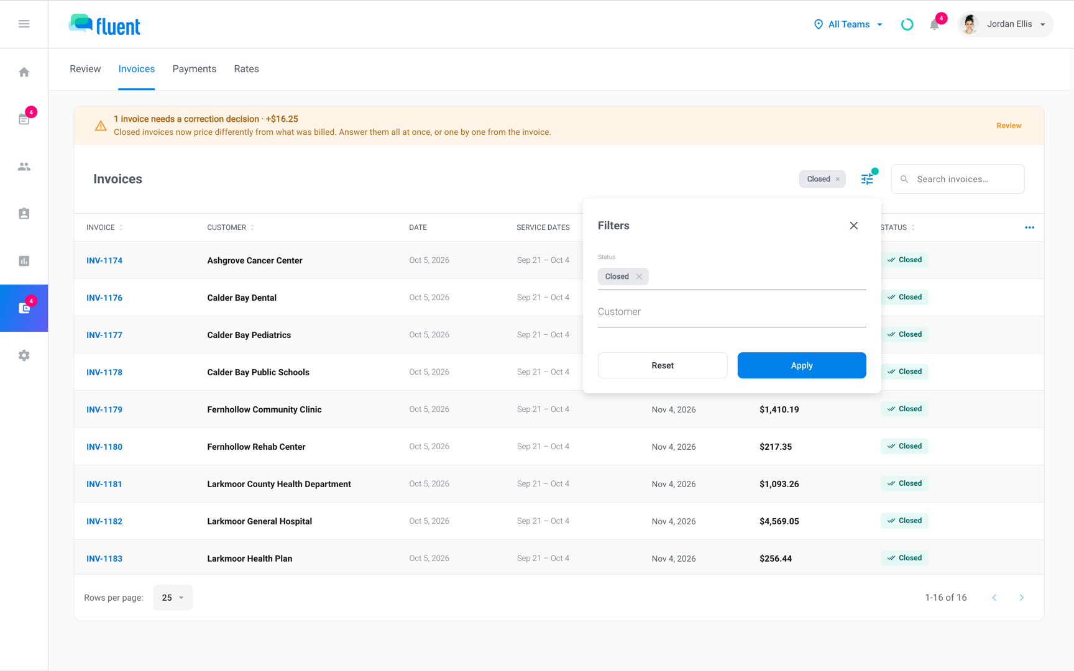Viewport: 1074px width, 671px height.
Task: Select the Larkmoor General Hospital customer cell
Action: tap(259, 521)
